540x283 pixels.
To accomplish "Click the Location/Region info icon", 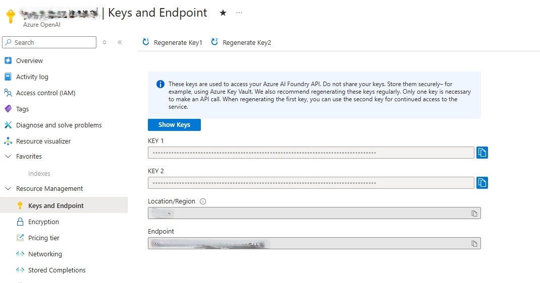I will click(203, 201).
